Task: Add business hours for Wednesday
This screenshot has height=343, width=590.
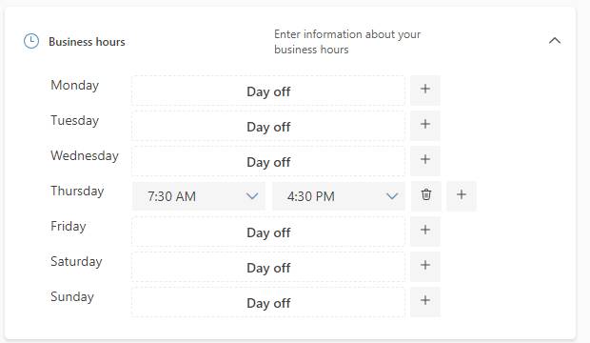Action: click(x=425, y=161)
